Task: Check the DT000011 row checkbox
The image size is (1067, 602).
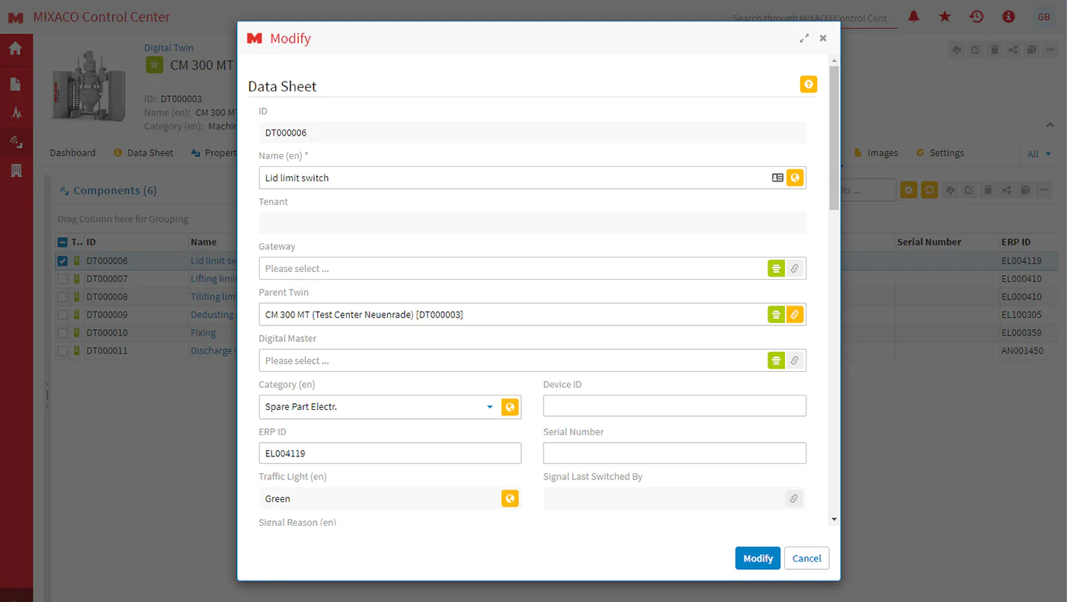Action: coord(62,351)
